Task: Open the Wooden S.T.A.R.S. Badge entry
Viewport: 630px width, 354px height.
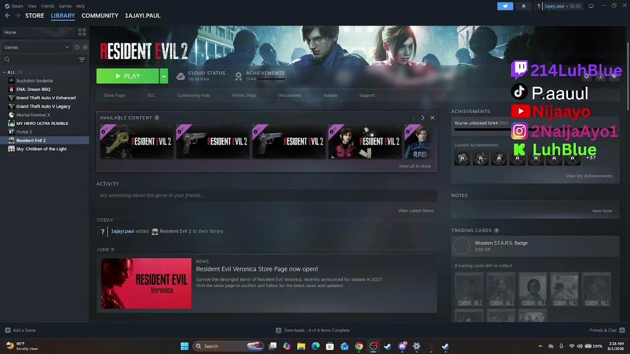Action: click(x=535, y=246)
